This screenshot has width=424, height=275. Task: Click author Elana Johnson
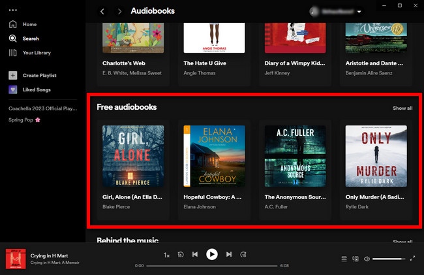coord(200,207)
